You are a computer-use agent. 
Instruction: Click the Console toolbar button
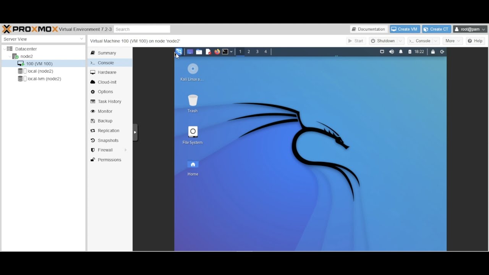pos(420,41)
